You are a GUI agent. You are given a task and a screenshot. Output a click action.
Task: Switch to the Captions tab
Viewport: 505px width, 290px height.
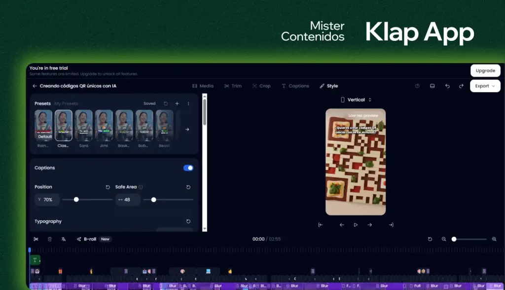pyautogui.click(x=295, y=86)
